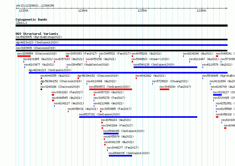Click nsv6055974 (Wu2021) label
Screen dimensions: 235x166
coord(119,136)
